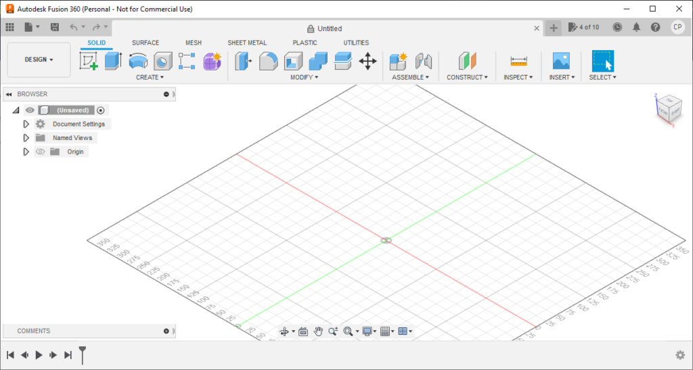Image resolution: width=693 pixels, height=370 pixels.
Task: Expand the Named Views folder
Action: [x=26, y=138]
